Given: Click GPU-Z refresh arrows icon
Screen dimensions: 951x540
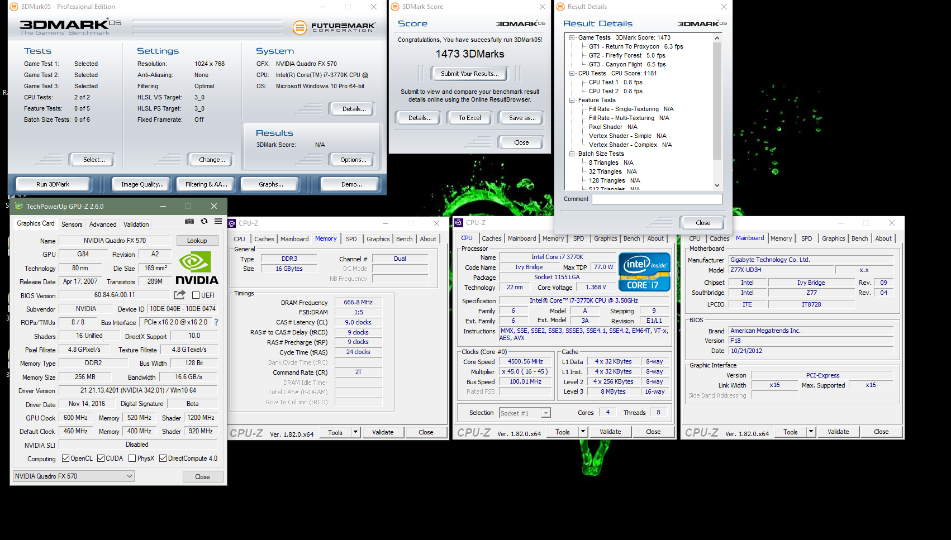Looking at the screenshot, I should coord(204,222).
